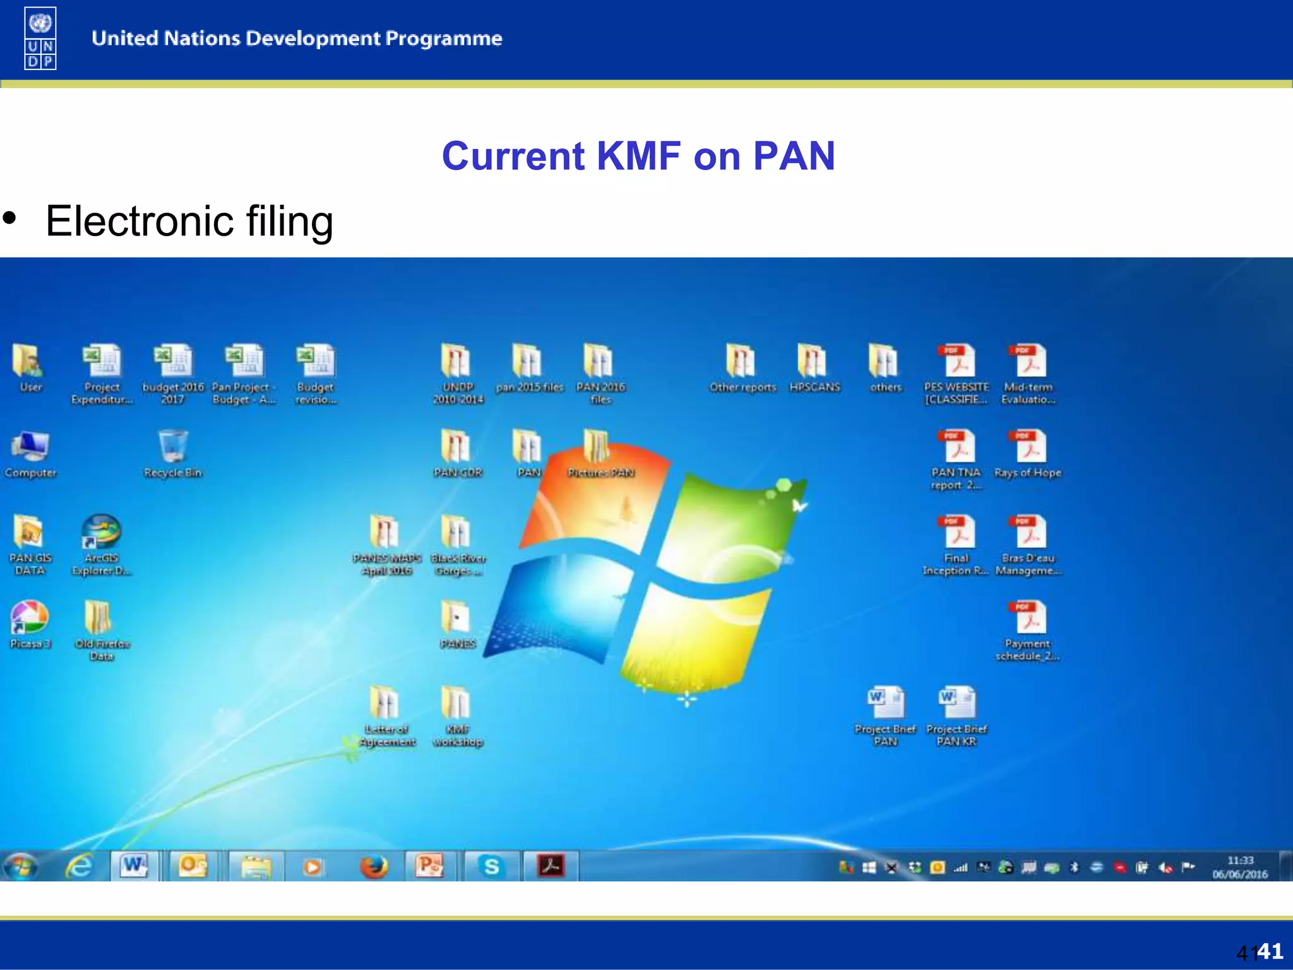Click the taskbar clock showing 11:33
Viewport: 1293px width, 970px height.
pos(1240,867)
